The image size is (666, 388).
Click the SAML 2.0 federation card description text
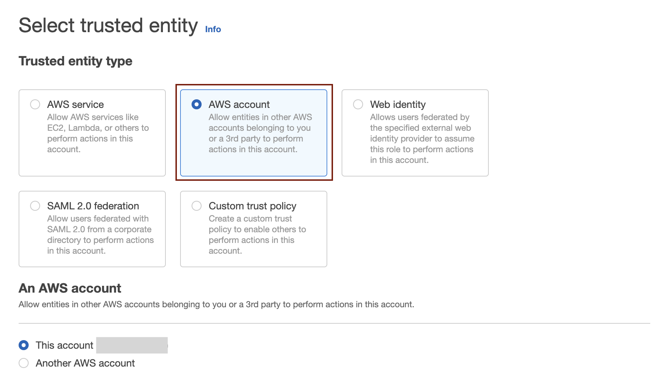point(100,235)
